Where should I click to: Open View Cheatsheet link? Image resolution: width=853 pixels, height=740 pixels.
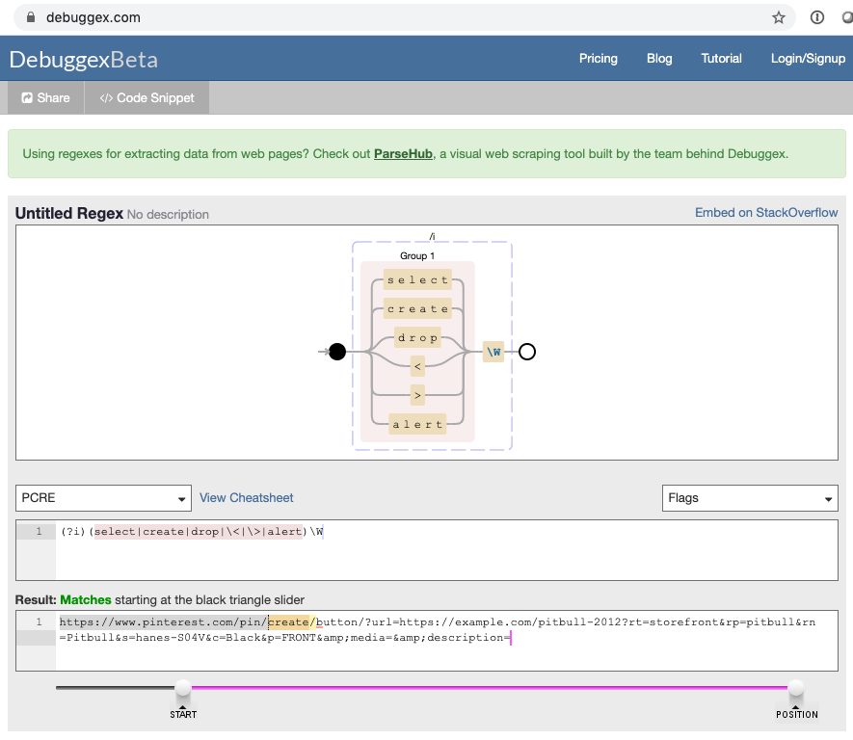point(246,498)
